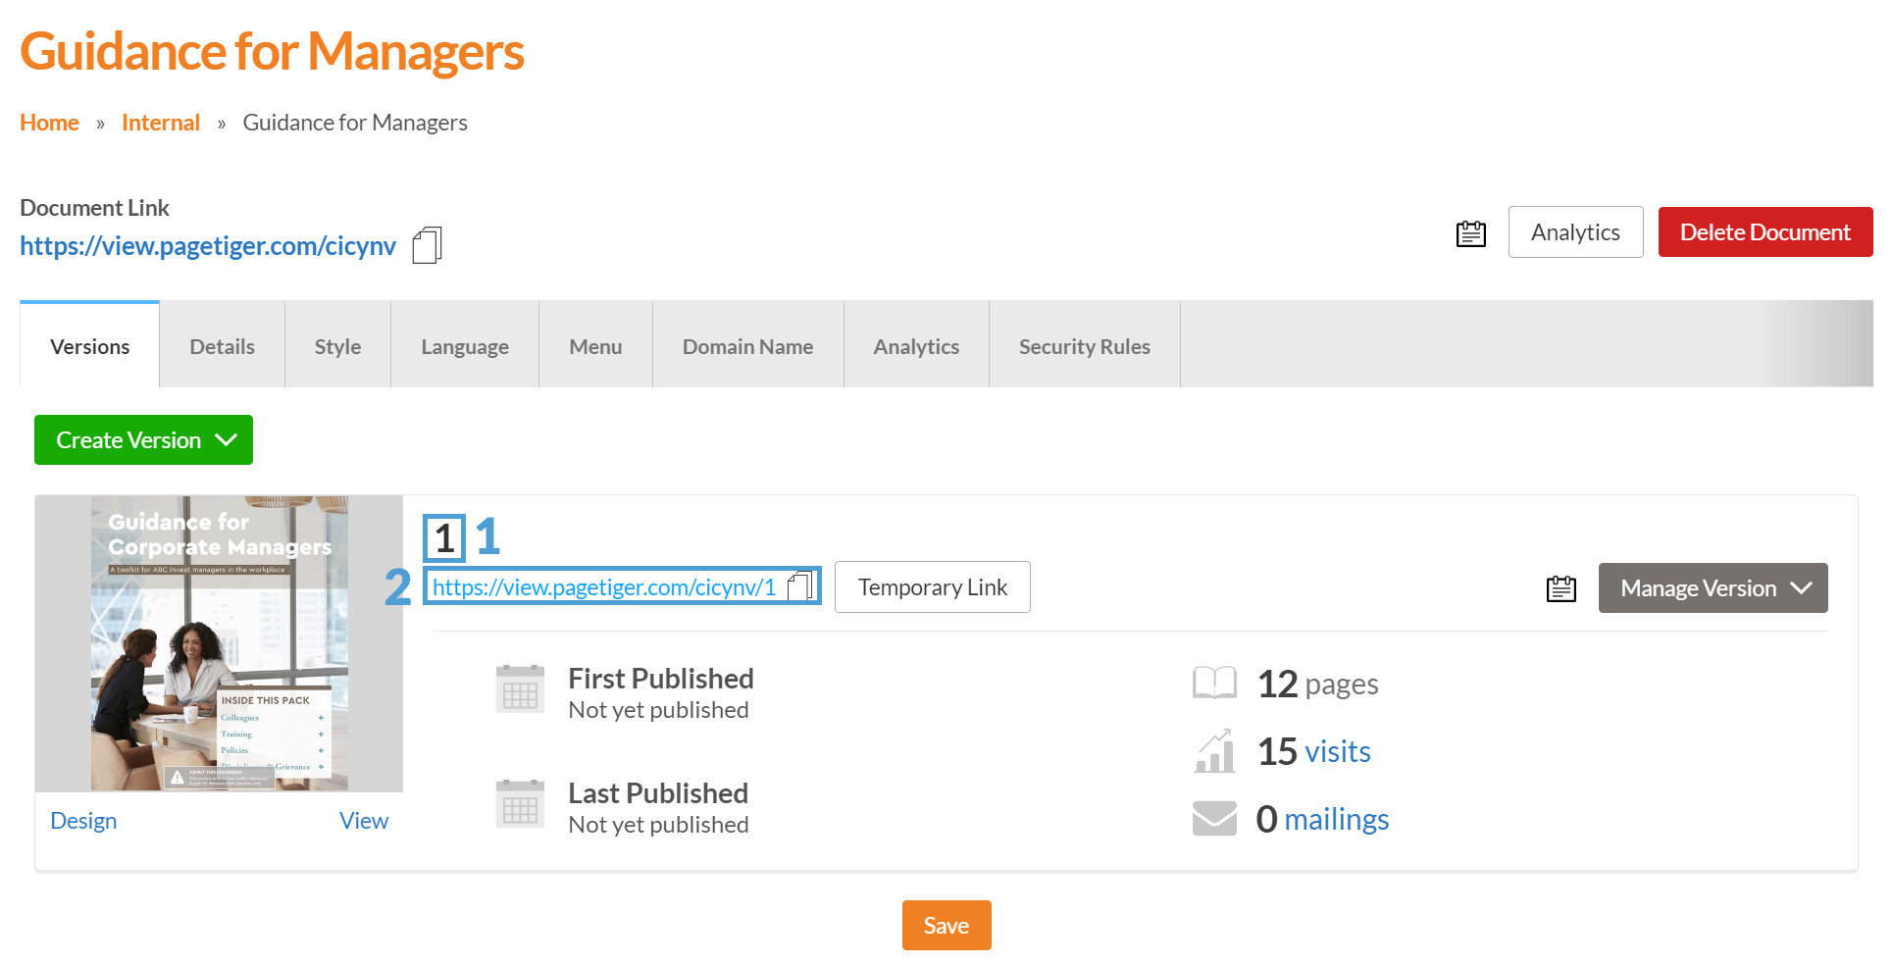
Task: Click the visits bar chart icon
Action: point(1214,752)
